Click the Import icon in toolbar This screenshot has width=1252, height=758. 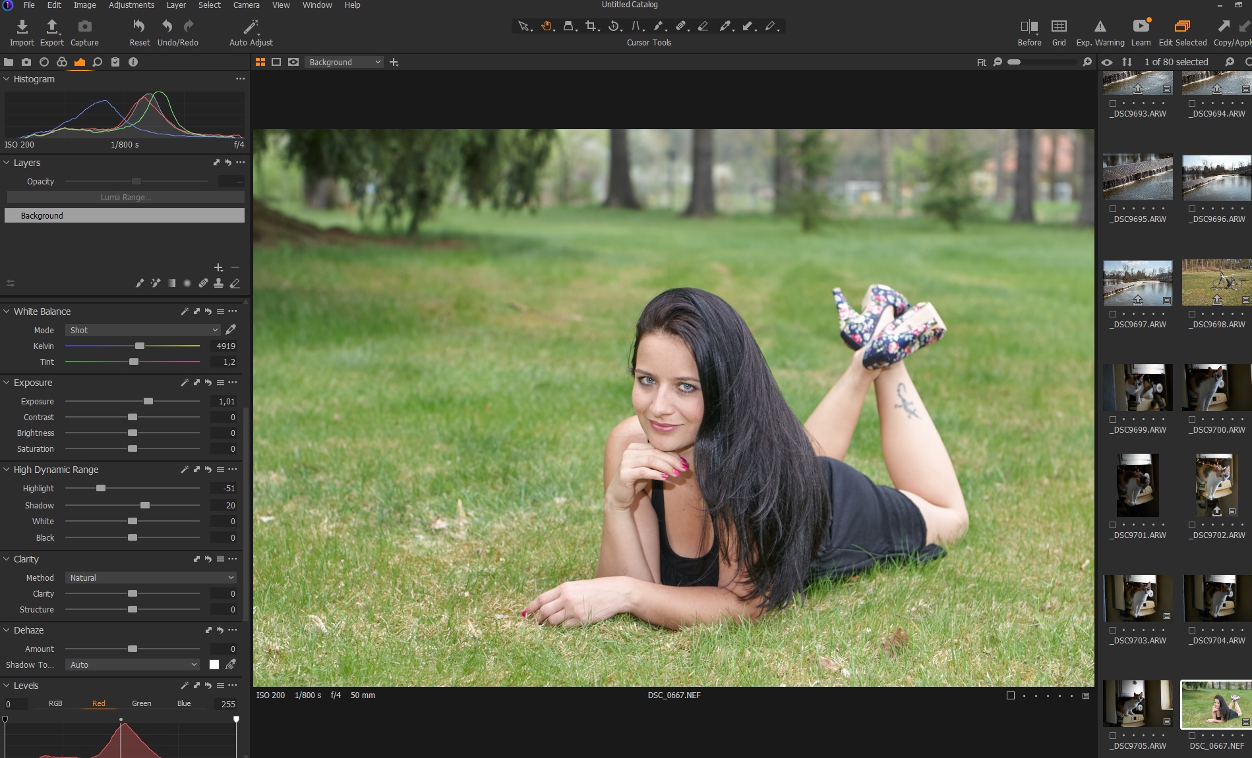point(22,27)
